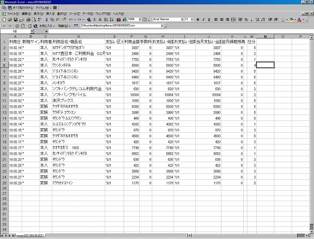
Task: Click the New workbook icon
Action: click(x=4, y=20)
